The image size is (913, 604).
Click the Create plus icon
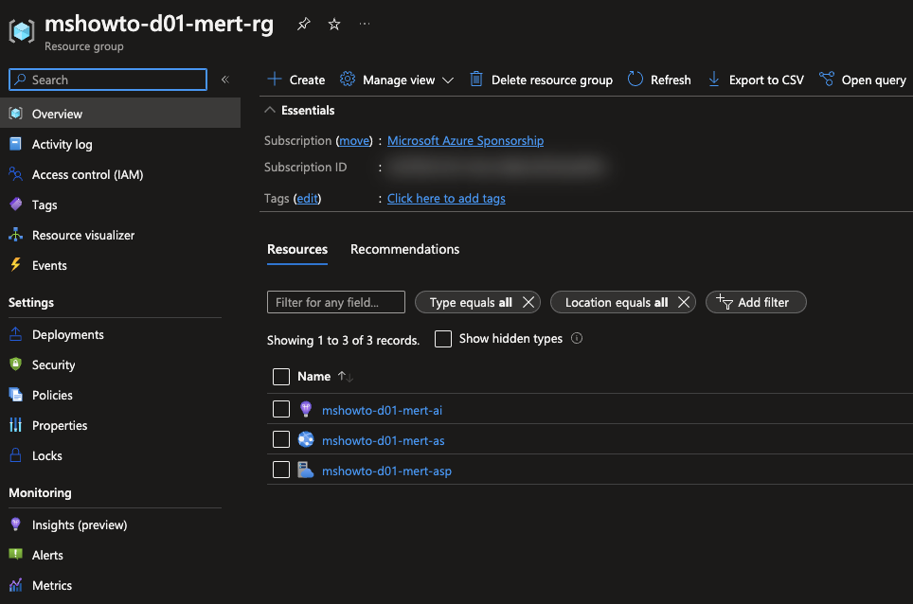coord(275,80)
